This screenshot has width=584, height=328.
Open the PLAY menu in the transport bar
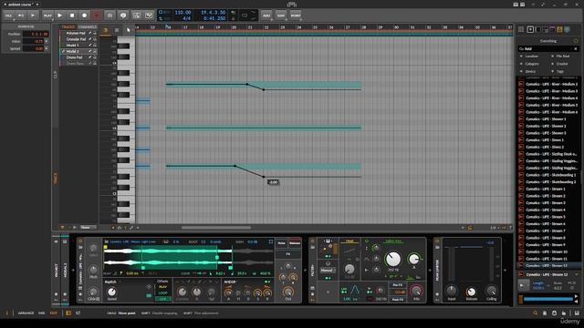(x=47, y=15)
